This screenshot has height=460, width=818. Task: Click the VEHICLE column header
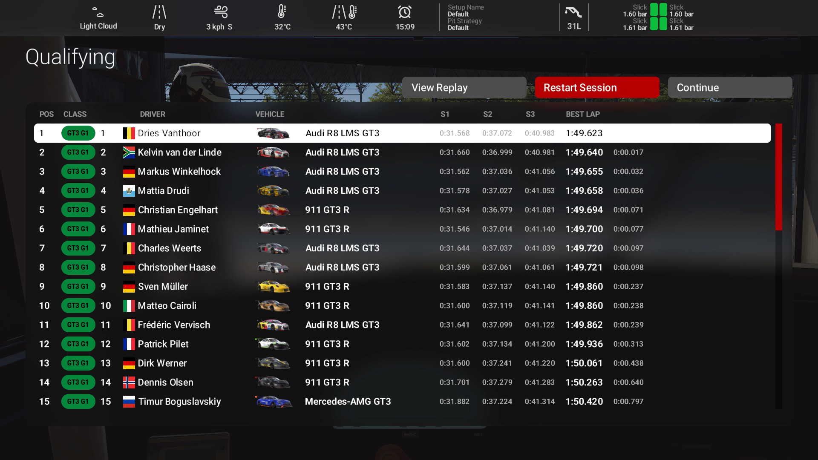coord(270,114)
